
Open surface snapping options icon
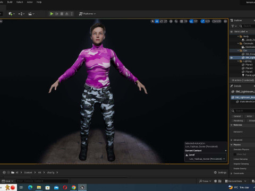176,21
